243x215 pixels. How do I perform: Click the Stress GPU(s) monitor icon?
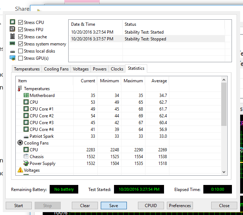[x=13, y=58]
